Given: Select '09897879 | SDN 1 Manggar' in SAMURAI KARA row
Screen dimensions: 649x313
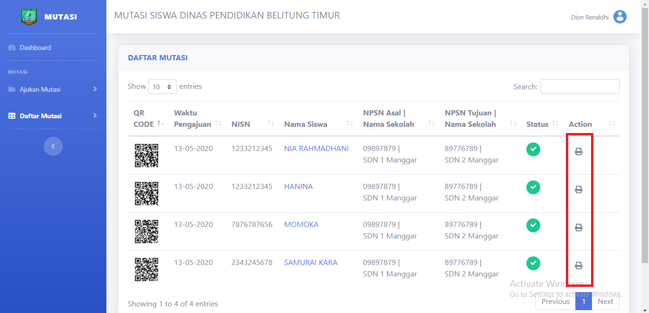Looking at the screenshot, I should point(390,268).
